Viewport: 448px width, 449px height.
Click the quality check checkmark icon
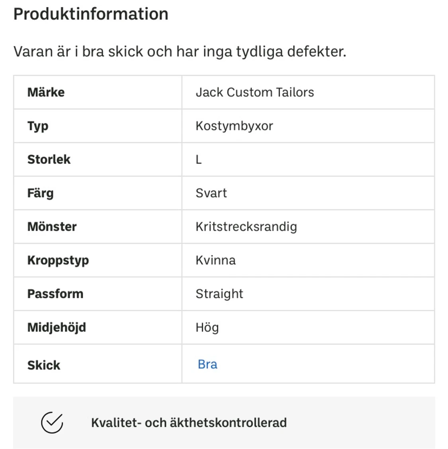pyautogui.click(x=52, y=422)
